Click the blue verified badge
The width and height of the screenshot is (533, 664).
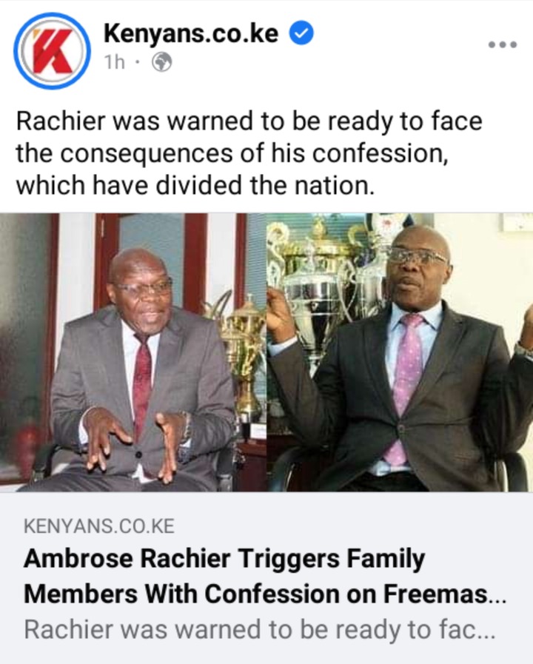pos(301,33)
